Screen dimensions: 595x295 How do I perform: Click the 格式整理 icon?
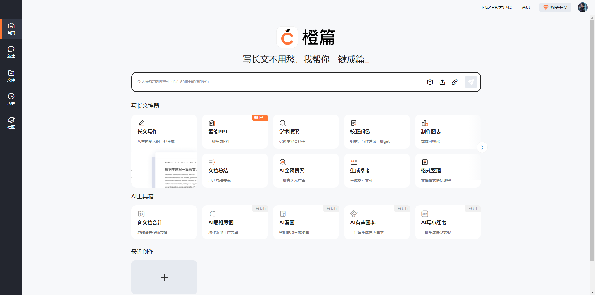425,162
